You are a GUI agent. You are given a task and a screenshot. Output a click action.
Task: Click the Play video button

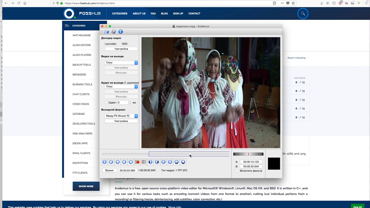click(104, 162)
